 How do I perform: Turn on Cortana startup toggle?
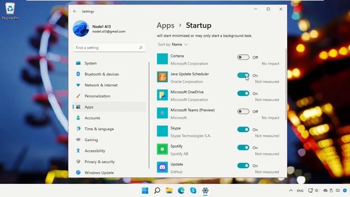tap(243, 57)
